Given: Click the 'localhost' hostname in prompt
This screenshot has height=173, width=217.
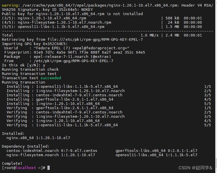Looking at the screenshot, I should tap(26, 168).
